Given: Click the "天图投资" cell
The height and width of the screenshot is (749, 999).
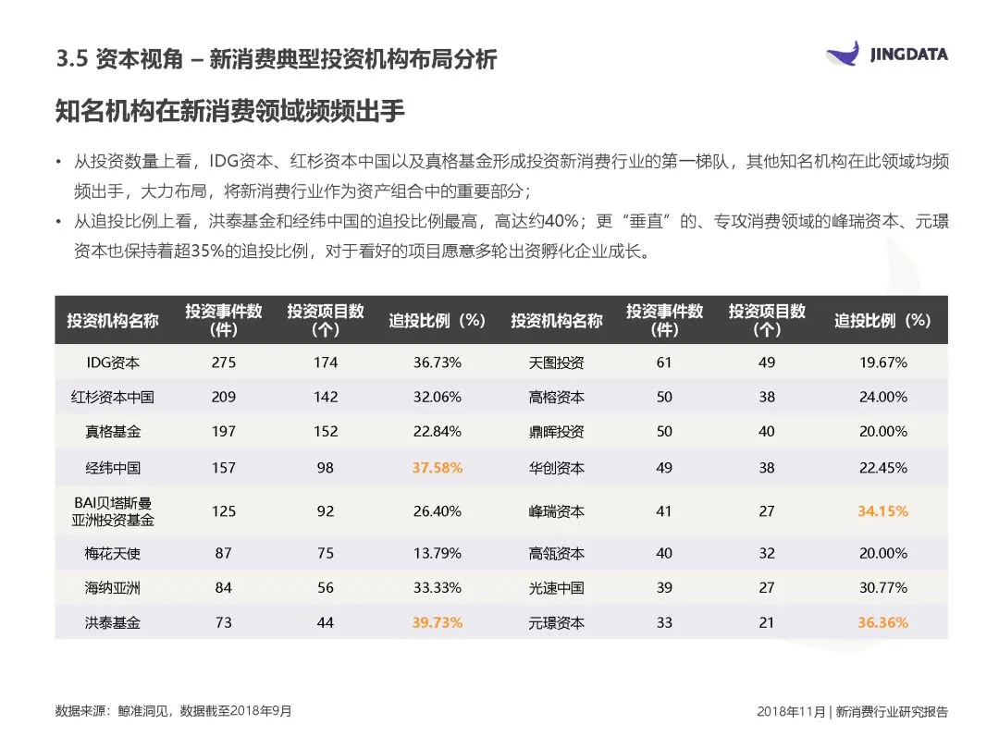Looking at the screenshot, I should 556,362.
